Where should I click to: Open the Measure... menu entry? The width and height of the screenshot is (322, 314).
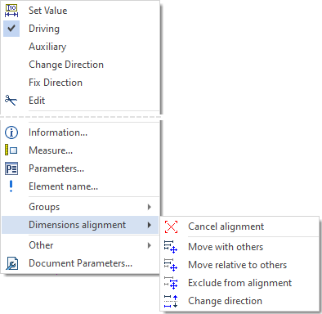[81, 150]
